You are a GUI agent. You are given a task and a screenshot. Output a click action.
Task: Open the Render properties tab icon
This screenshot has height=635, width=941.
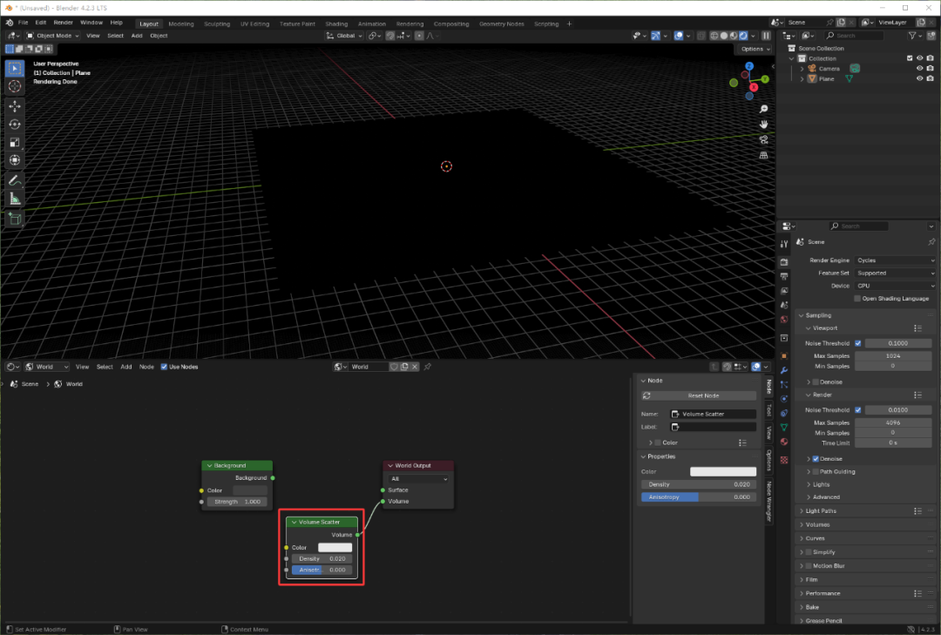tap(784, 261)
